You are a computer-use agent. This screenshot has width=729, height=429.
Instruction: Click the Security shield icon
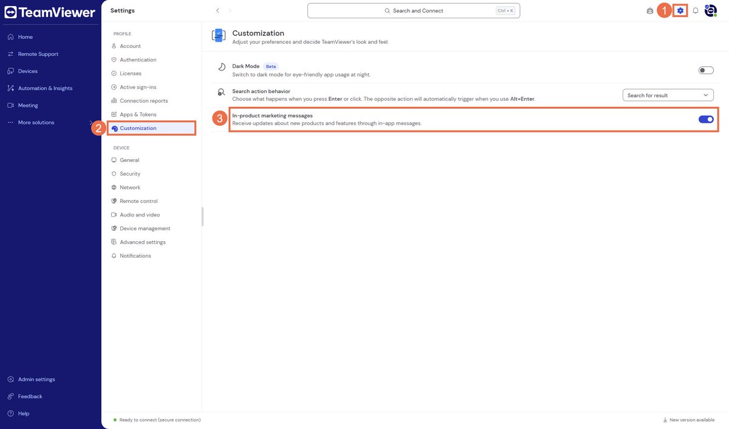114,174
